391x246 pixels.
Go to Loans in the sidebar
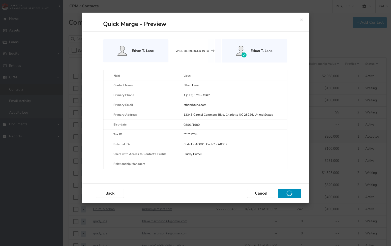(x=14, y=42)
